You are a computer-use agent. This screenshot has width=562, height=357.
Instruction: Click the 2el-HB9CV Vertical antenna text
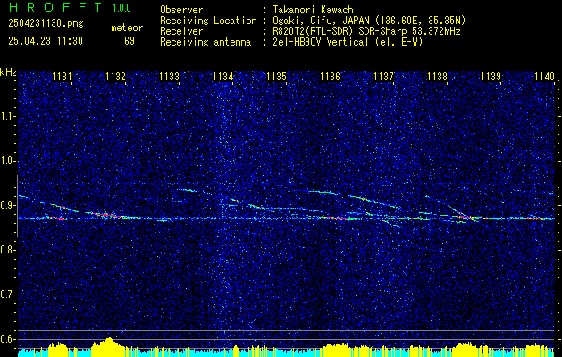tap(348, 42)
